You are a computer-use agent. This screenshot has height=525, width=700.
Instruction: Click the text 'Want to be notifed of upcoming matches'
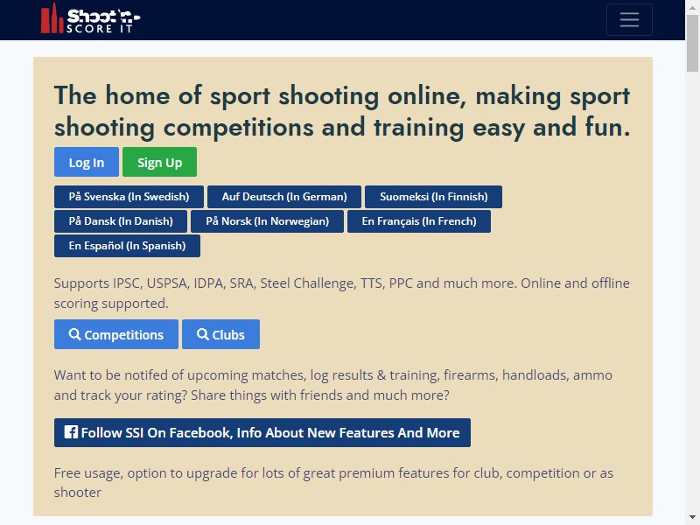(x=180, y=375)
